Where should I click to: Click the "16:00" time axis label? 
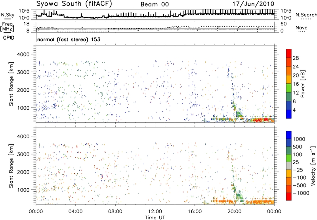coord(195,212)
